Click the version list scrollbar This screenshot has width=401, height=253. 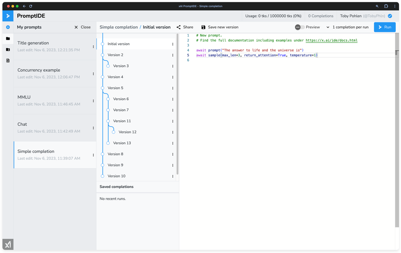coord(178,104)
